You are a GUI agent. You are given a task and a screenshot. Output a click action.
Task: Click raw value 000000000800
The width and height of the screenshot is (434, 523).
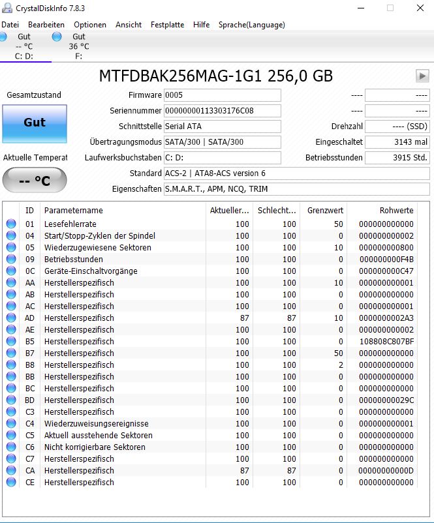(386, 248)
